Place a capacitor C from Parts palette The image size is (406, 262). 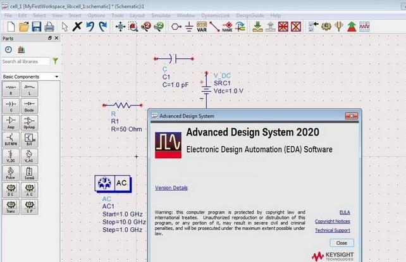(x=11, y=106)
